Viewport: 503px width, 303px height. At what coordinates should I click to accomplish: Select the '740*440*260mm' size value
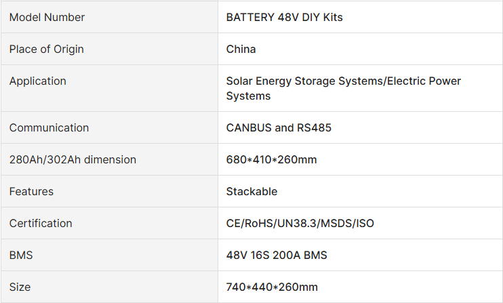point(271,287)
